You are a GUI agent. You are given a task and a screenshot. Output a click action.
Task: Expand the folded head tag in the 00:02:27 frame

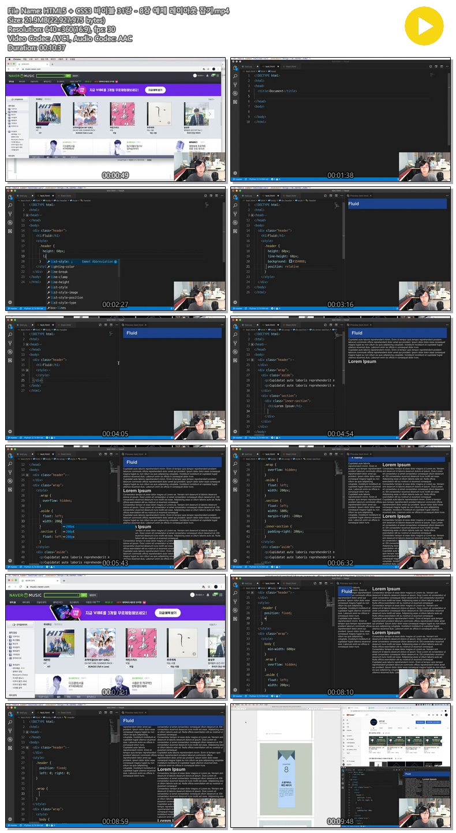click(27, 215)
